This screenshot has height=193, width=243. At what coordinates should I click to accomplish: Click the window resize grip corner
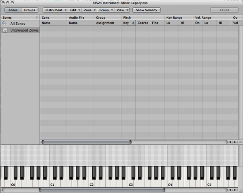(240, 191)
